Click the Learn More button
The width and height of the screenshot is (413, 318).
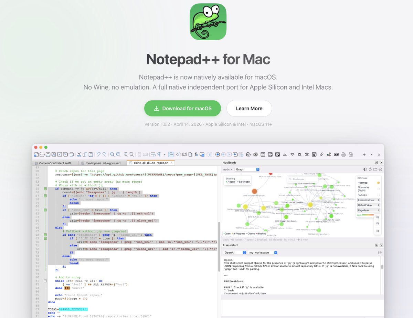click(249, 109)
